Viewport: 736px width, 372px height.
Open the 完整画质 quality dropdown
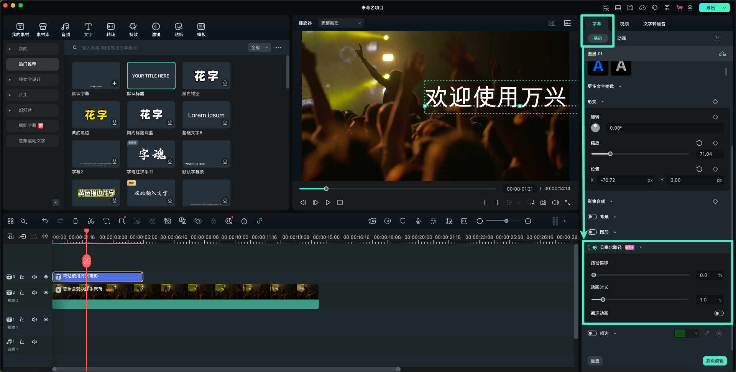(341, 23)
